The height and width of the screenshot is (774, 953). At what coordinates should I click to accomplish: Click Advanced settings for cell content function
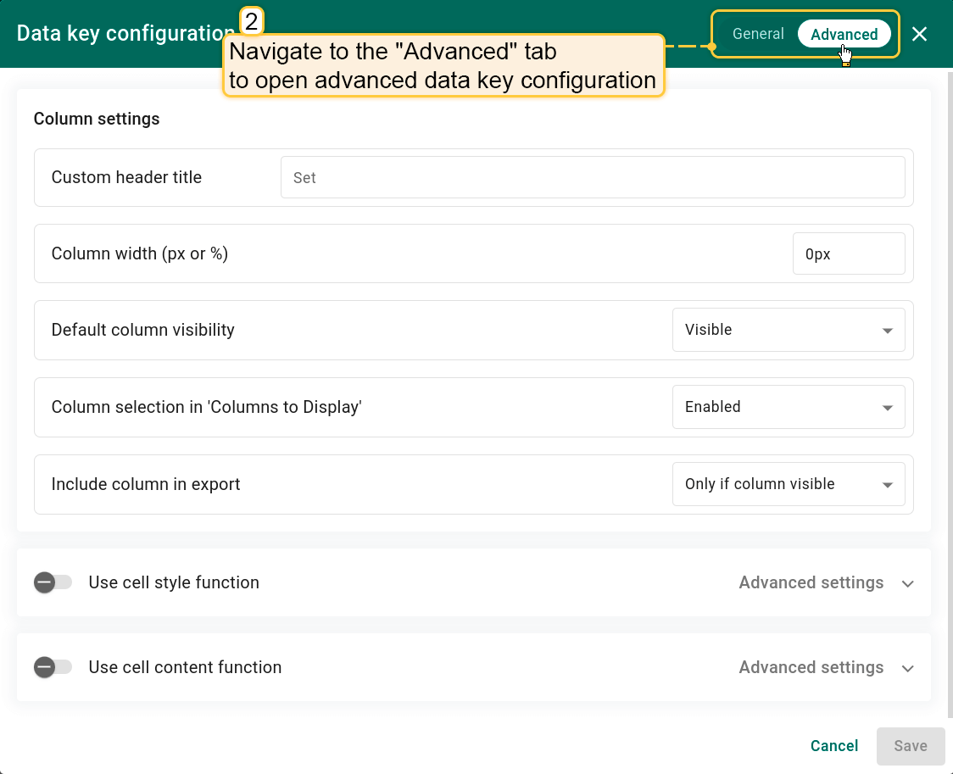click(811, 667)
